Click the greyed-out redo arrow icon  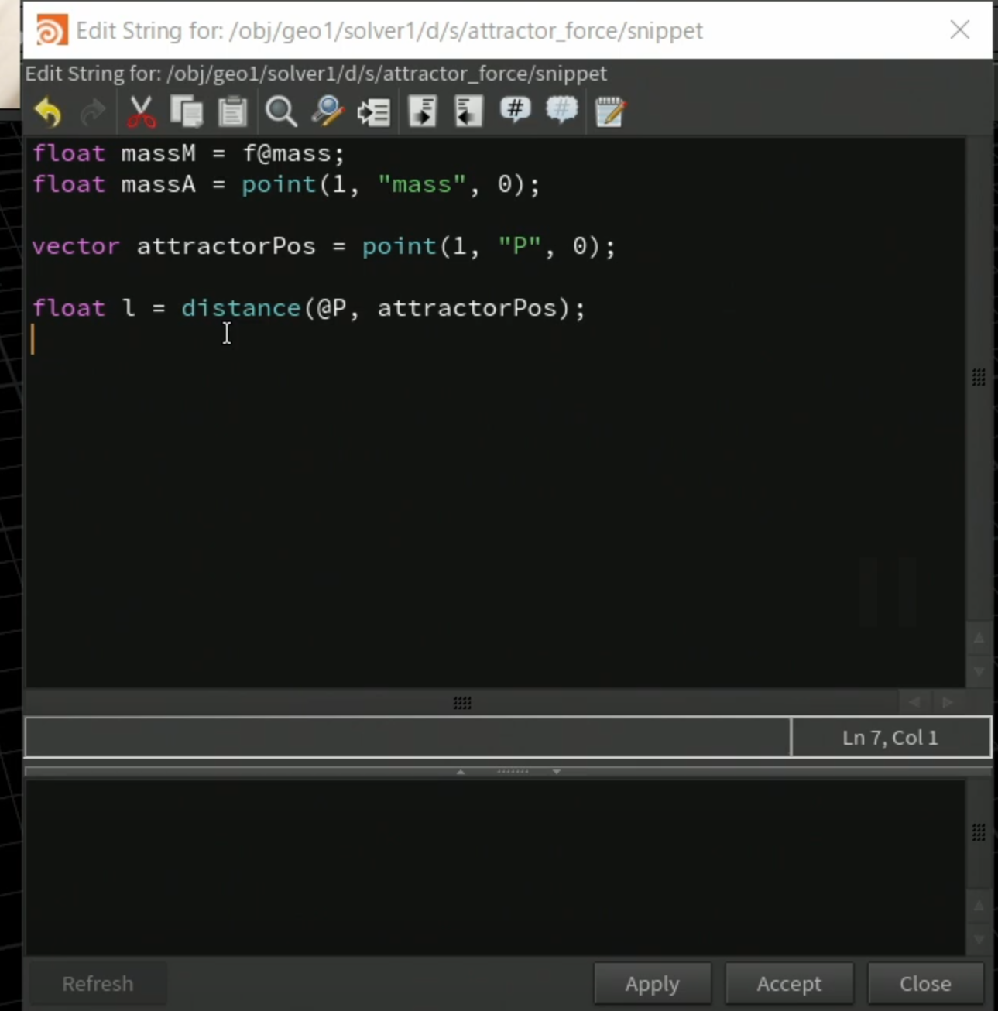[x=93, y=112]
